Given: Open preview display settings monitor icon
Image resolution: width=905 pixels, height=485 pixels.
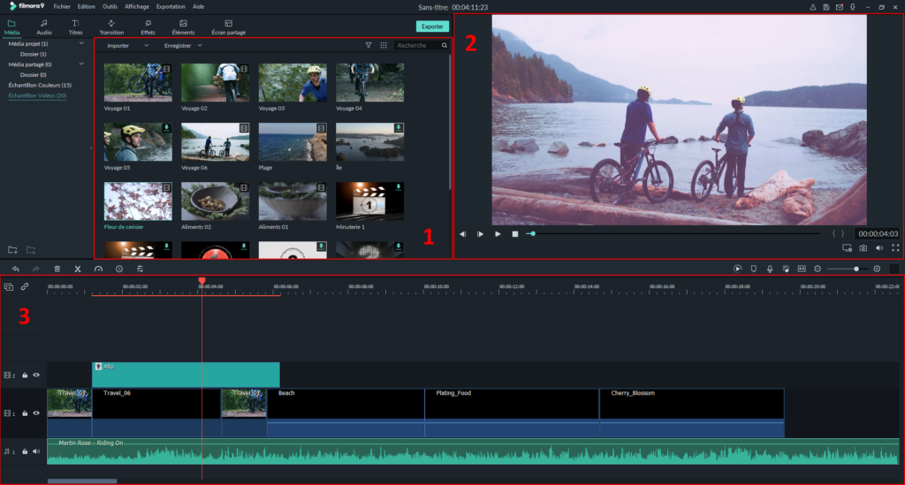Looking at the screenshot, I should (847, 248).
